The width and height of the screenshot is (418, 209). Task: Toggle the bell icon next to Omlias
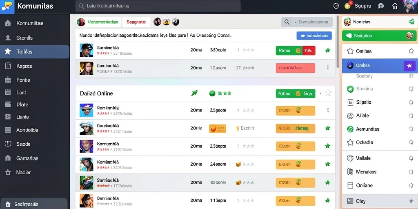coord(411,51)
